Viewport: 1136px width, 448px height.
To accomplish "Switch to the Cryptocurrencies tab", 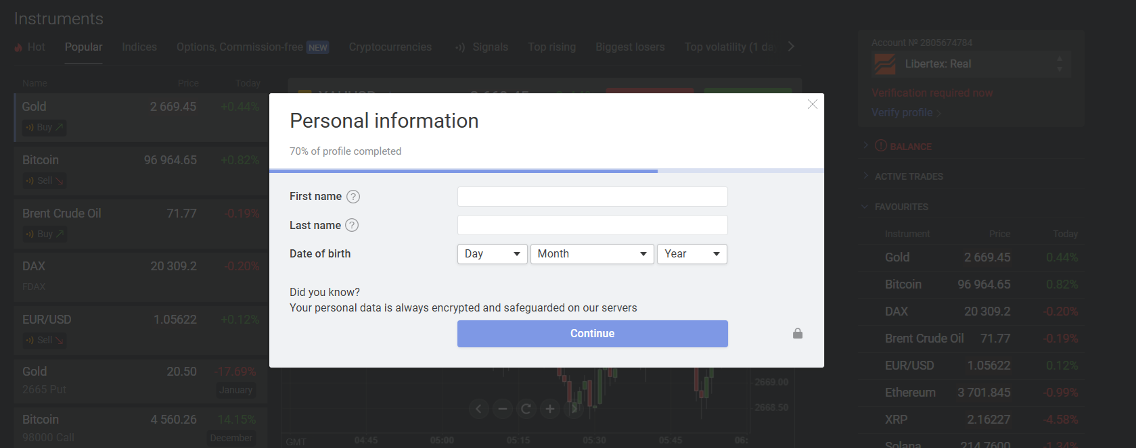I will (390, 47).
